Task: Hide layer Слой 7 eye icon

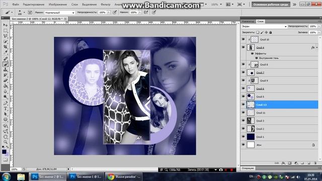Action: tap(244, 72)
